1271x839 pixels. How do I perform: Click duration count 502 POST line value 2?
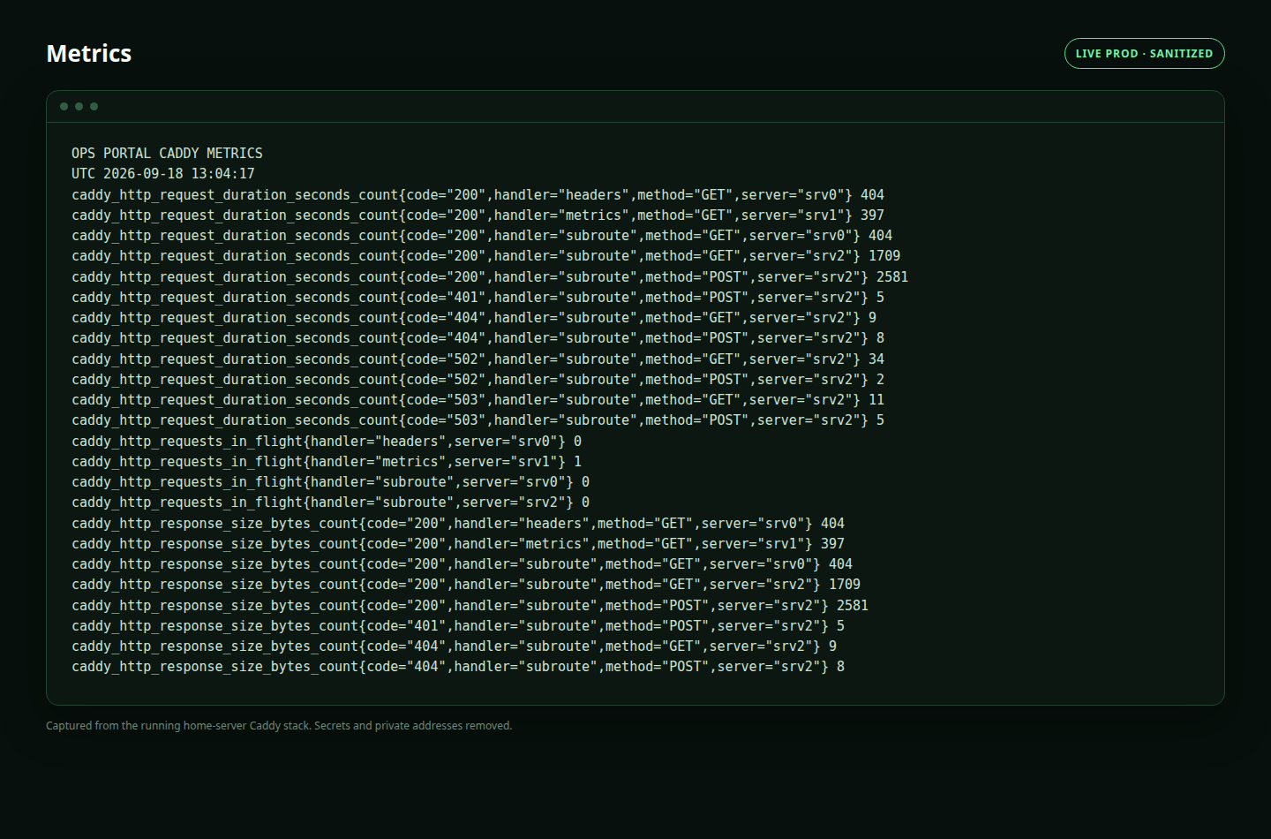pyautogui.click(x=478, y=380)
